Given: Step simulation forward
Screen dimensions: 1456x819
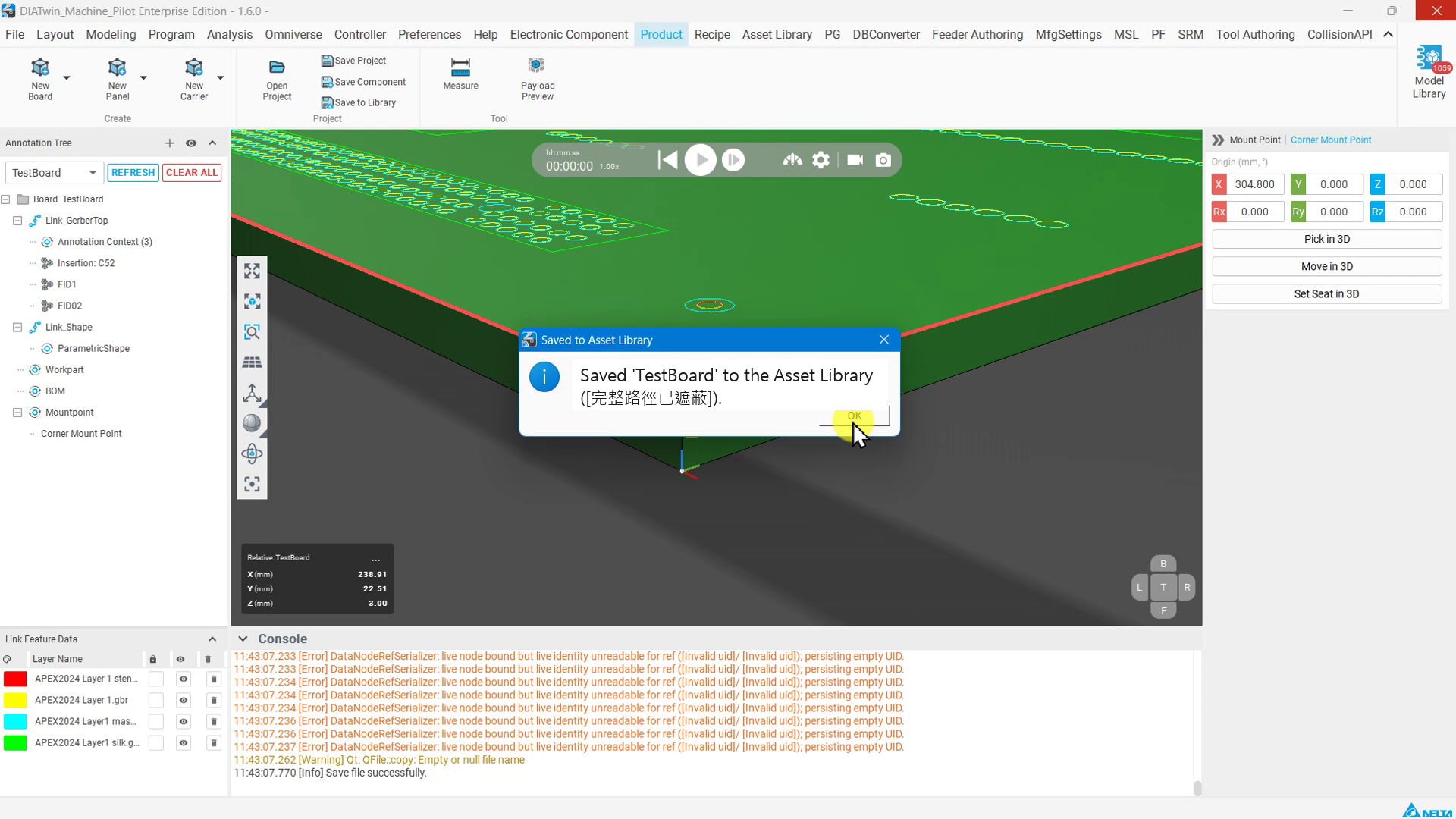Looking at the screenshot, I should click(733, 160).
